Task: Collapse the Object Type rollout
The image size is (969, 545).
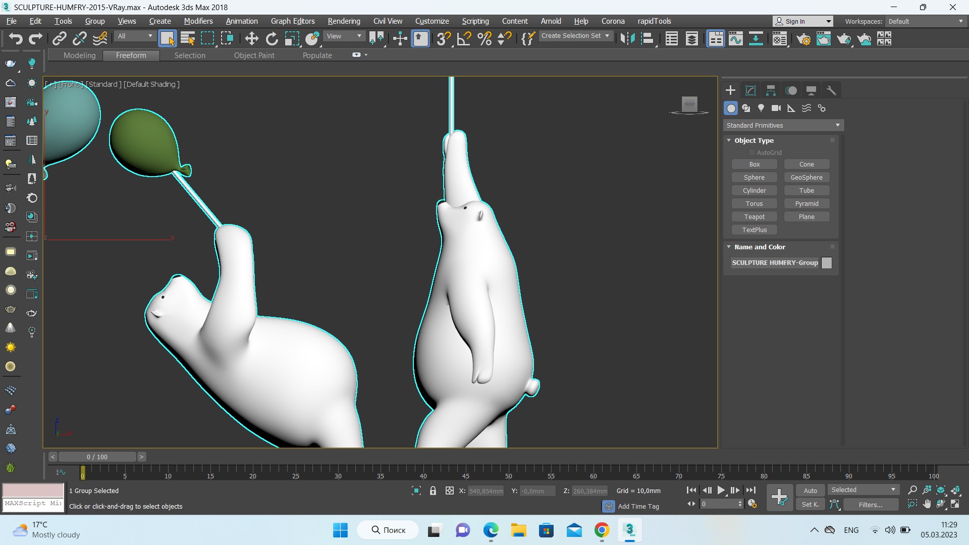Action: click(x=729, y=140)
